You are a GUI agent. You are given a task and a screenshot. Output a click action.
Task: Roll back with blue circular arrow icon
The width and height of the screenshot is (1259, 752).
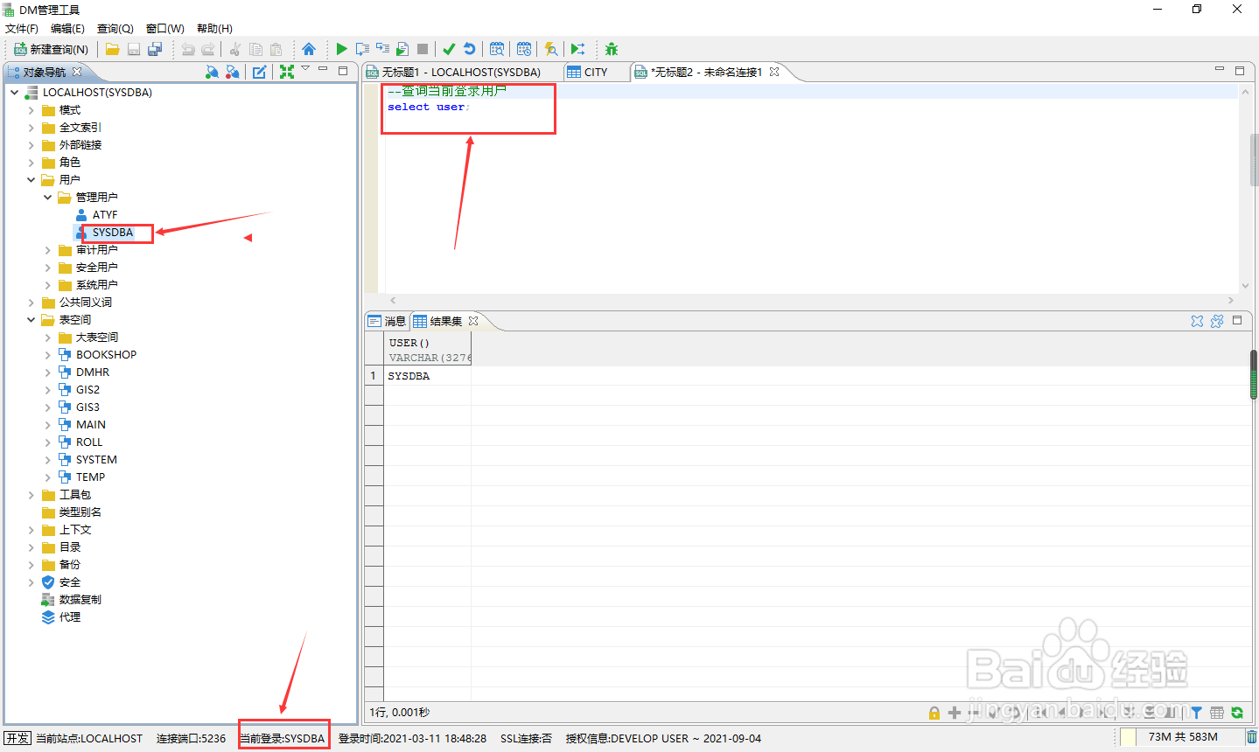(470, 49)
